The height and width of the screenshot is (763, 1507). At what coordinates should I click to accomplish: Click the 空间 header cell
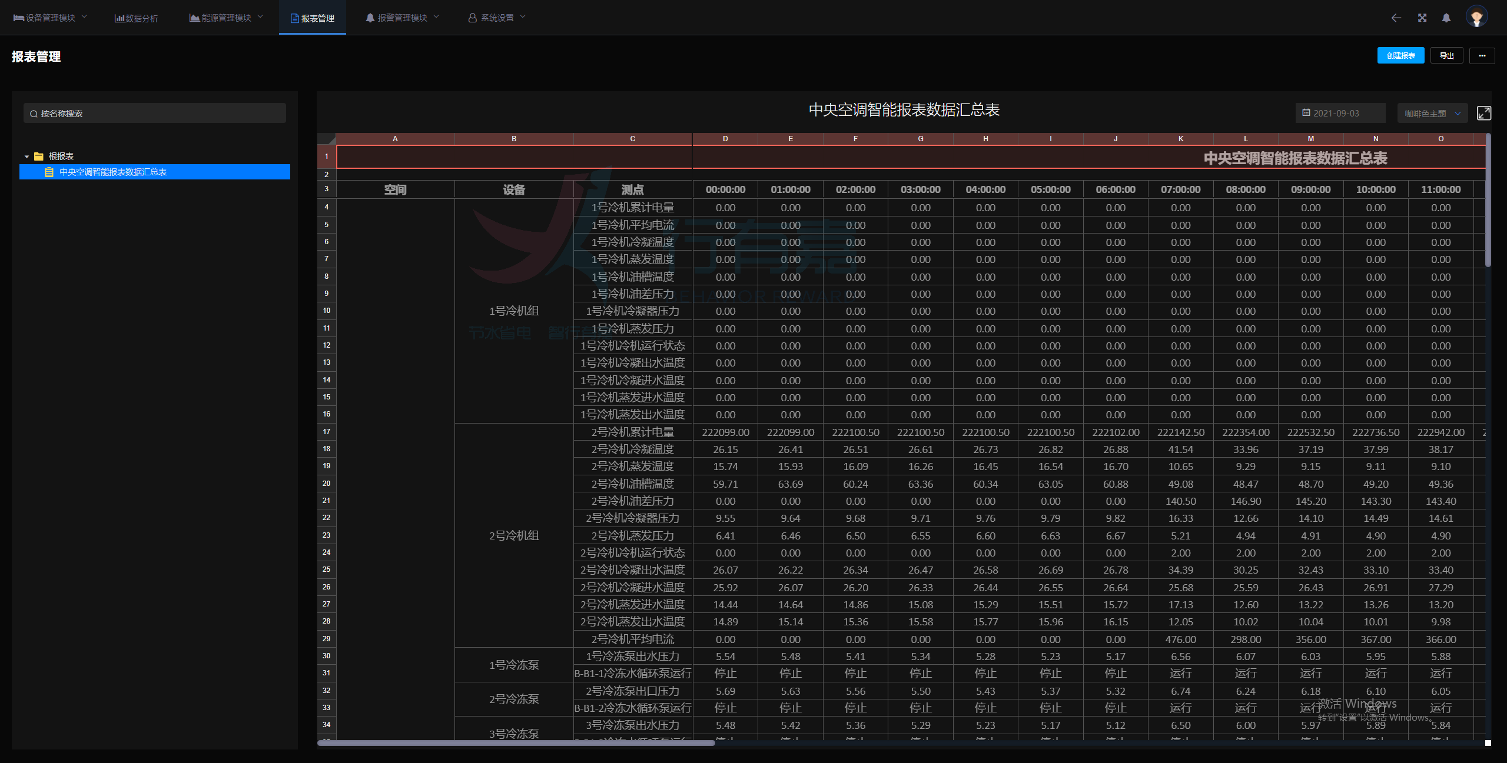(395, 189)
